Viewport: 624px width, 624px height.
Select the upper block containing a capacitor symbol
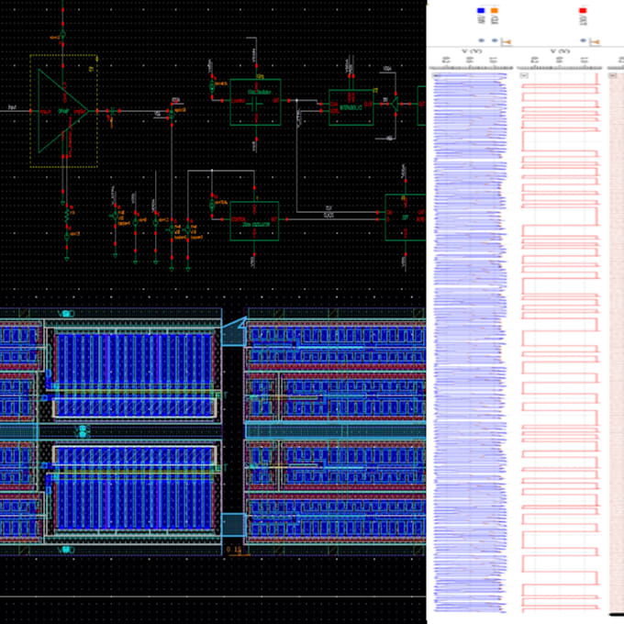click(255, 102)
